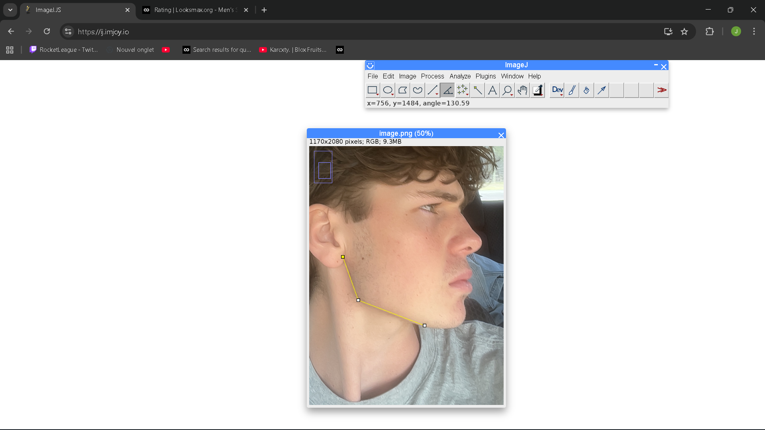Screen dimensions: 765x430
Task: Select the Rectangle selection tool
Action: click(373, 90)
